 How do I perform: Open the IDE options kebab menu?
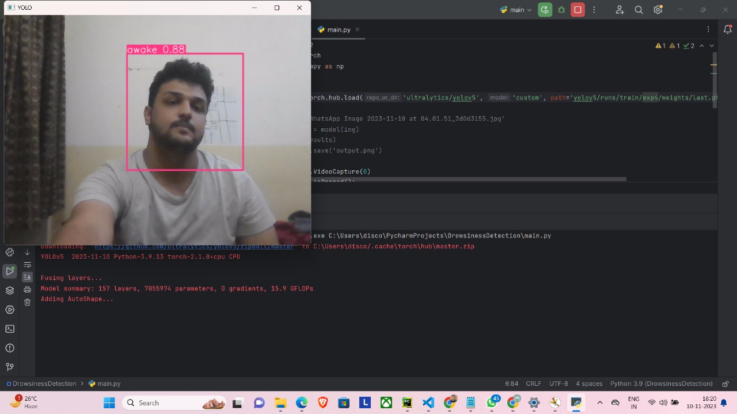point(594,10)
